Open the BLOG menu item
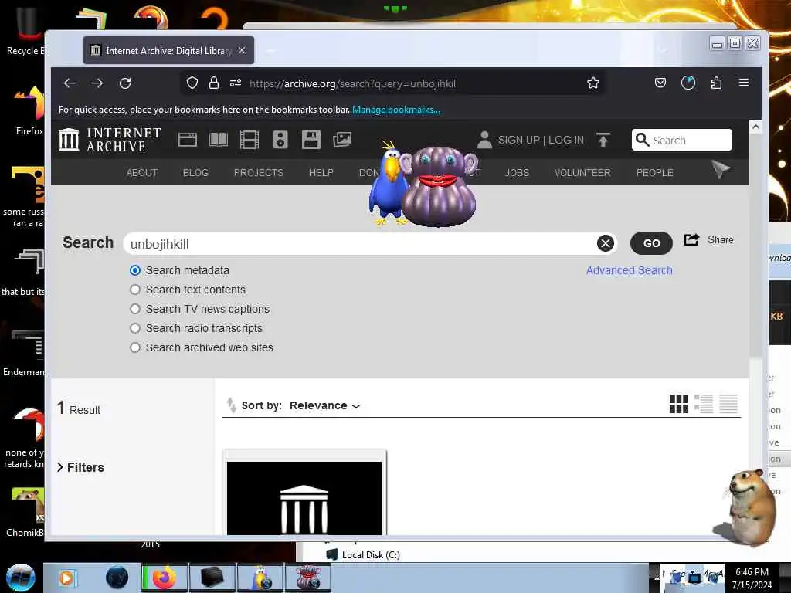This screenshot has width=791, height=593. click(195, 172)
